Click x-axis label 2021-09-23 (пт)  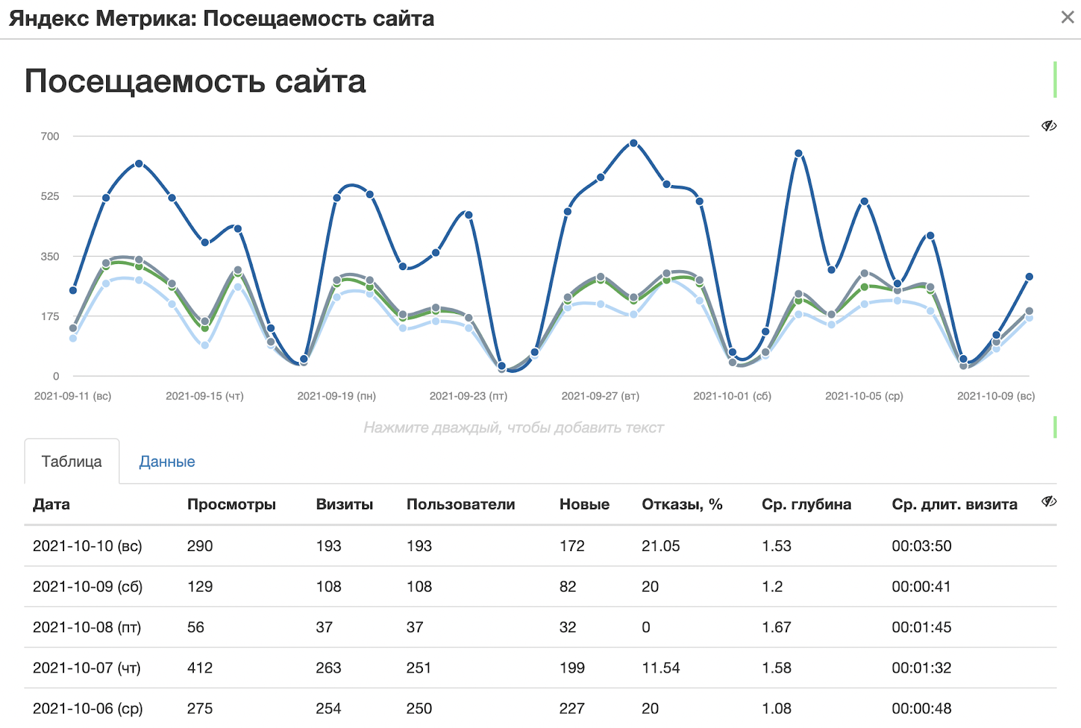click(468, 396)
